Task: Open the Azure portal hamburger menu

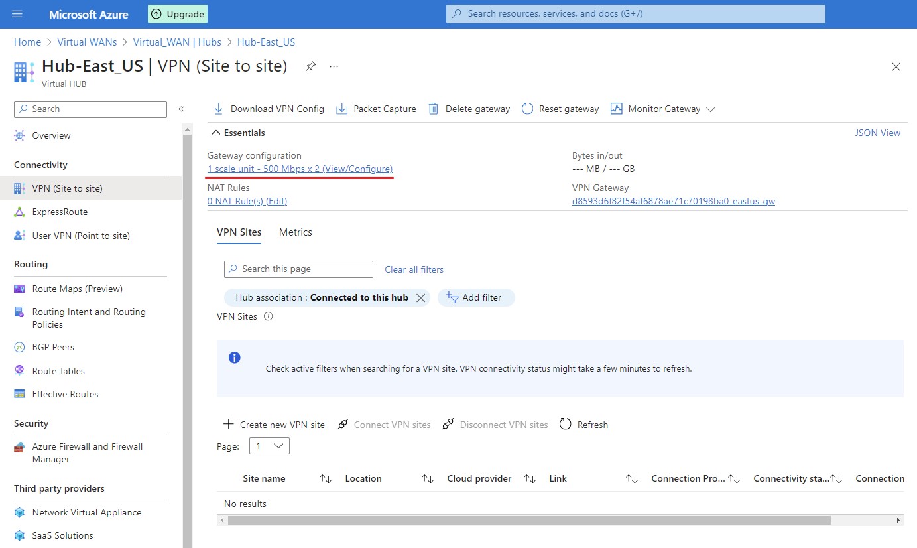Action: tap(17, 14)
